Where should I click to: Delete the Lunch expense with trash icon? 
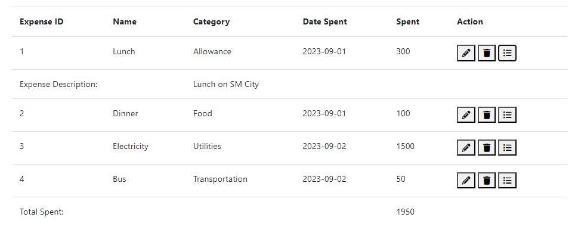487,53
